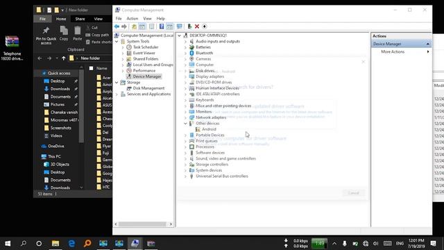The image size is (444, 250).
Task: Click the scan for hardware changes monitor icon
Action: (x=179, y=26)
